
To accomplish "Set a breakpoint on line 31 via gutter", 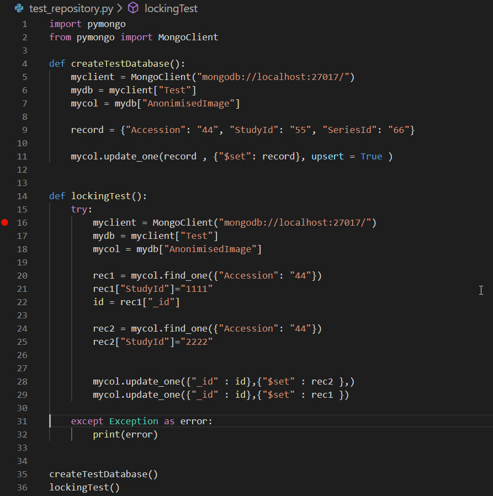I will point(4,421).
